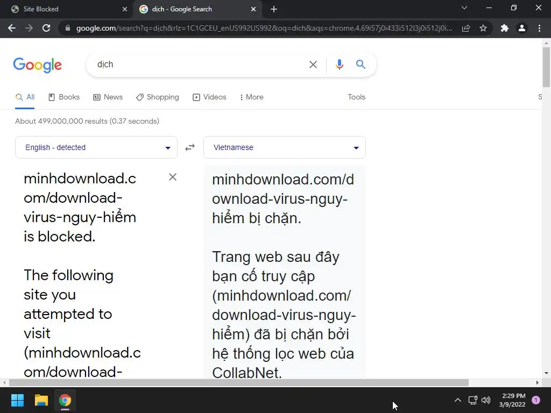
Task: Open the volume tray icon
Action: [x=486, y=400]
